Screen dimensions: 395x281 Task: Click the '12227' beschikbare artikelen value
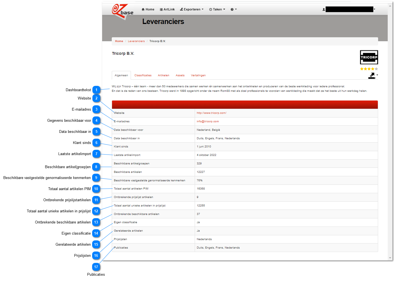(x=201, y=172)
